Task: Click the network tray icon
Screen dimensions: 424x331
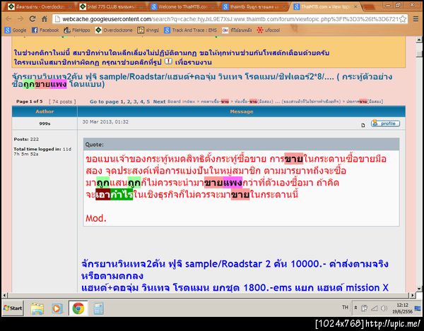Action: 375,308
